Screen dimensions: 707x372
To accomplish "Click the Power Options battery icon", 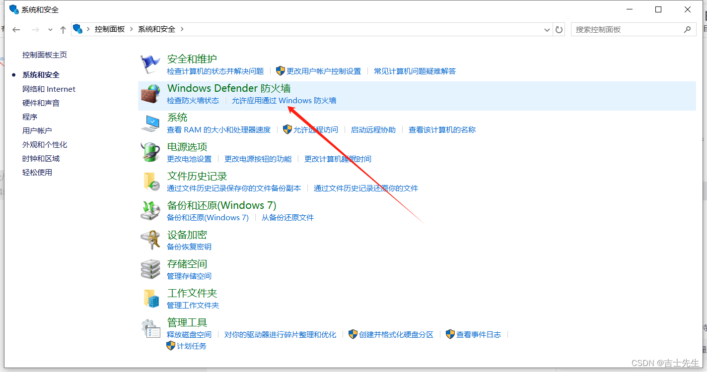I will click(x=150, y=152).
